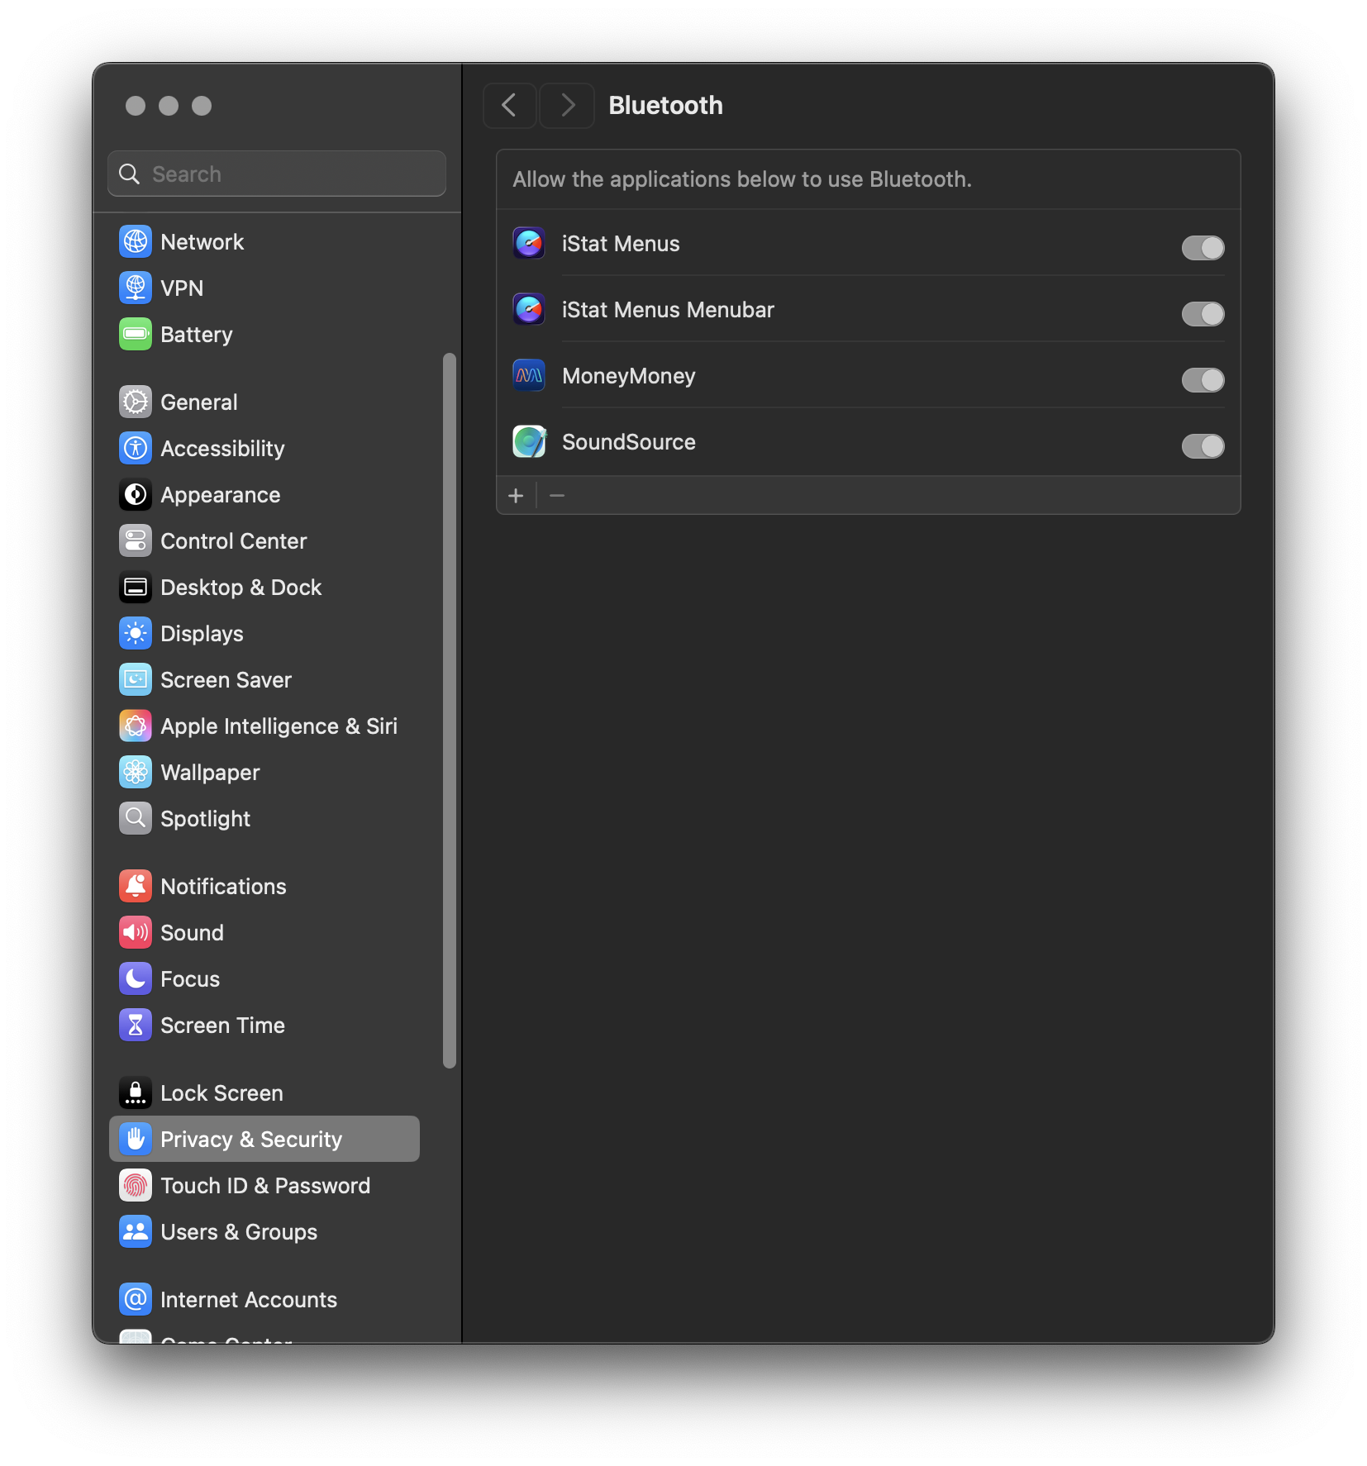
Task: Click the Apple Intelligence & Siri icon
Action: (x=136, y=726)
